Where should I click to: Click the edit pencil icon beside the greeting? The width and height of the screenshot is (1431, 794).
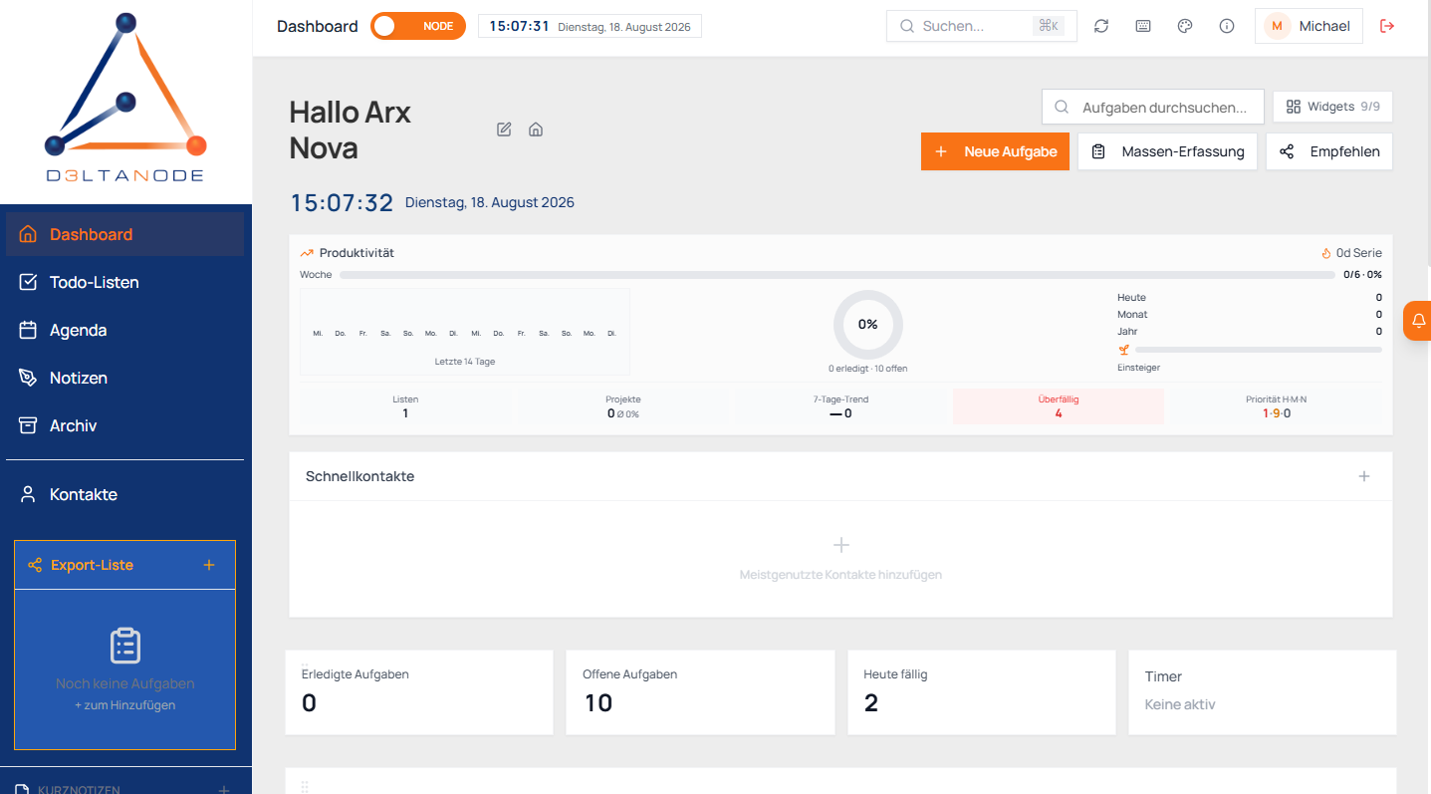pyautogui.click(x=504, y=130)
